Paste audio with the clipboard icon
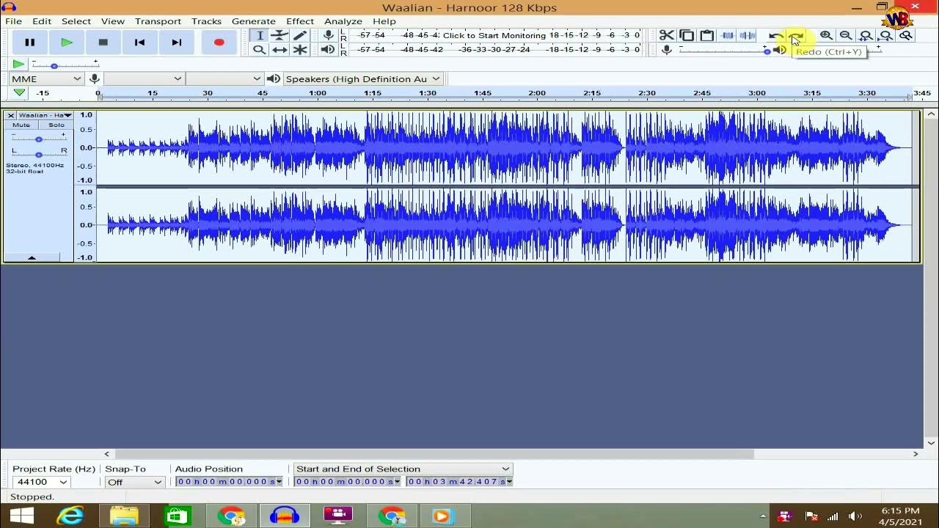This screenshot has height=528, width=939. tap(706, 35)
